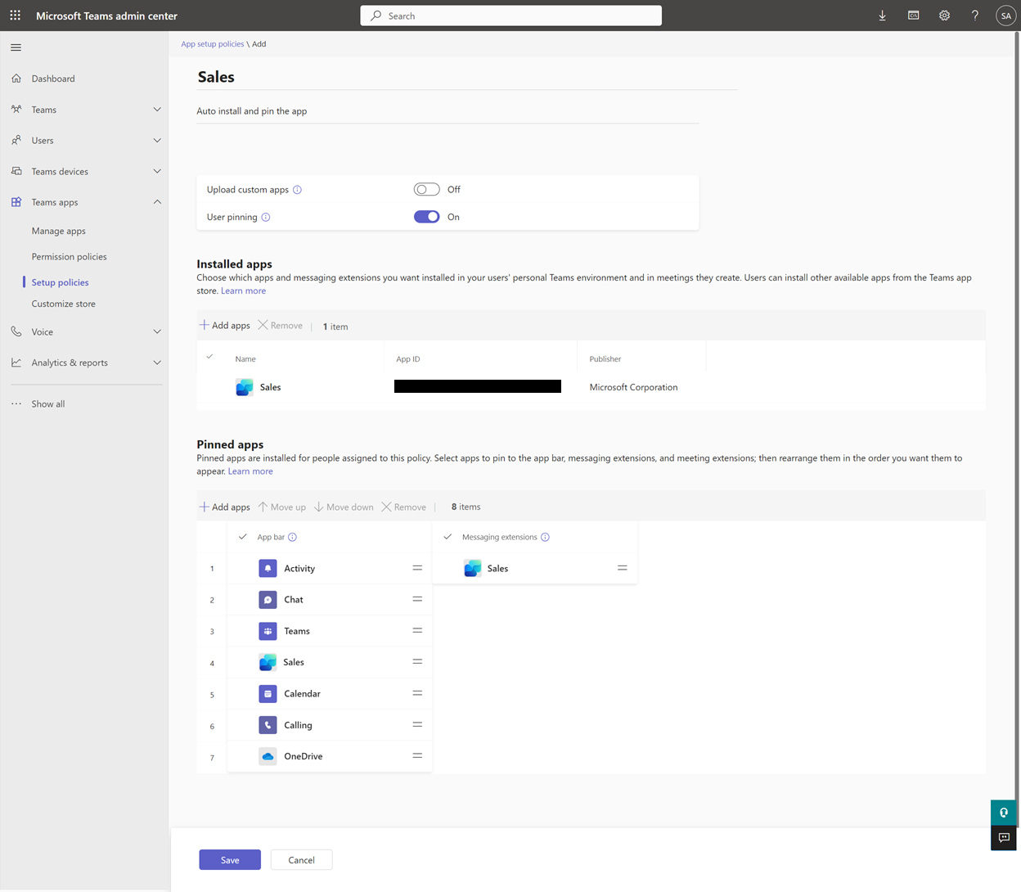Open the settings gear icon
This screenshot has width=1021, height=892.
[x=944, y=16]
